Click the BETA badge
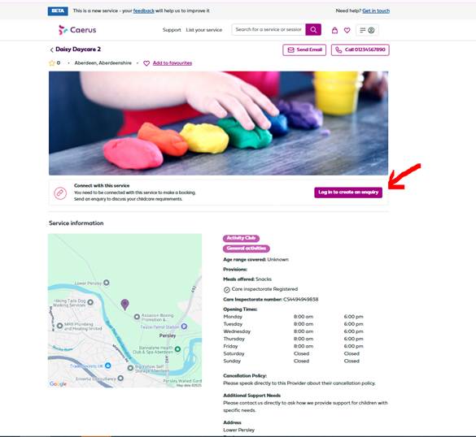The height and width of the screenshot is (437, 476). tap(58, 11)
